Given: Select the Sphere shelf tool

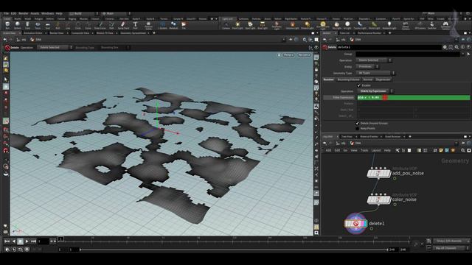Looking at the screenshot, I should (x=18, y=25).
